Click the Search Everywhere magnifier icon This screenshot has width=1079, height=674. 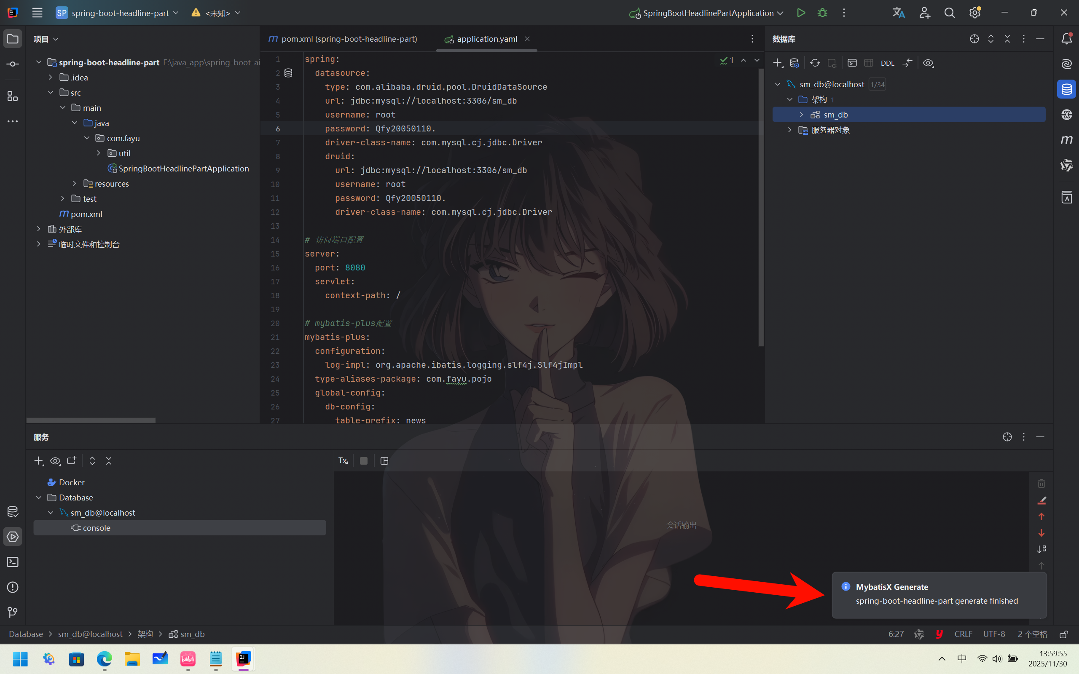pos(949,13)
